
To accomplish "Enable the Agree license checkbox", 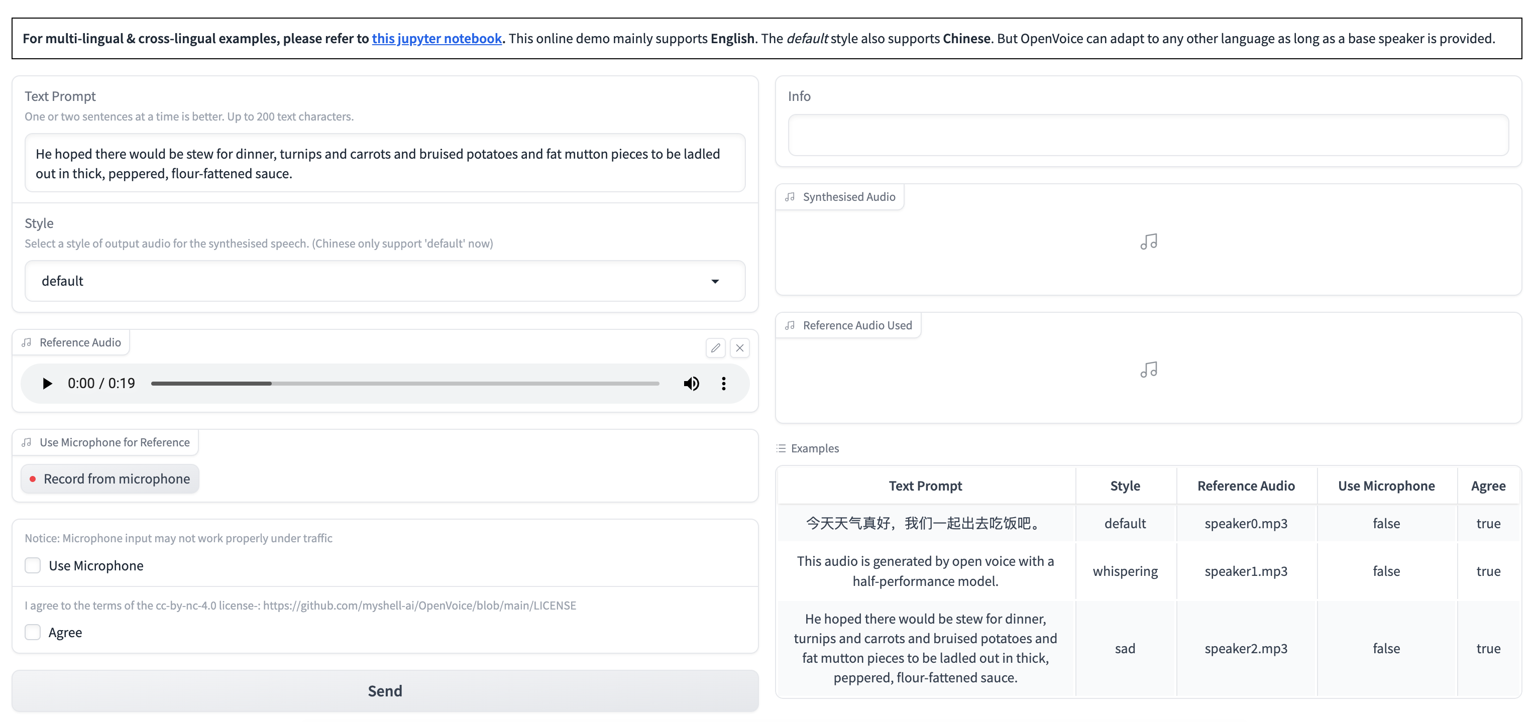I will click(x=32, y=632).
